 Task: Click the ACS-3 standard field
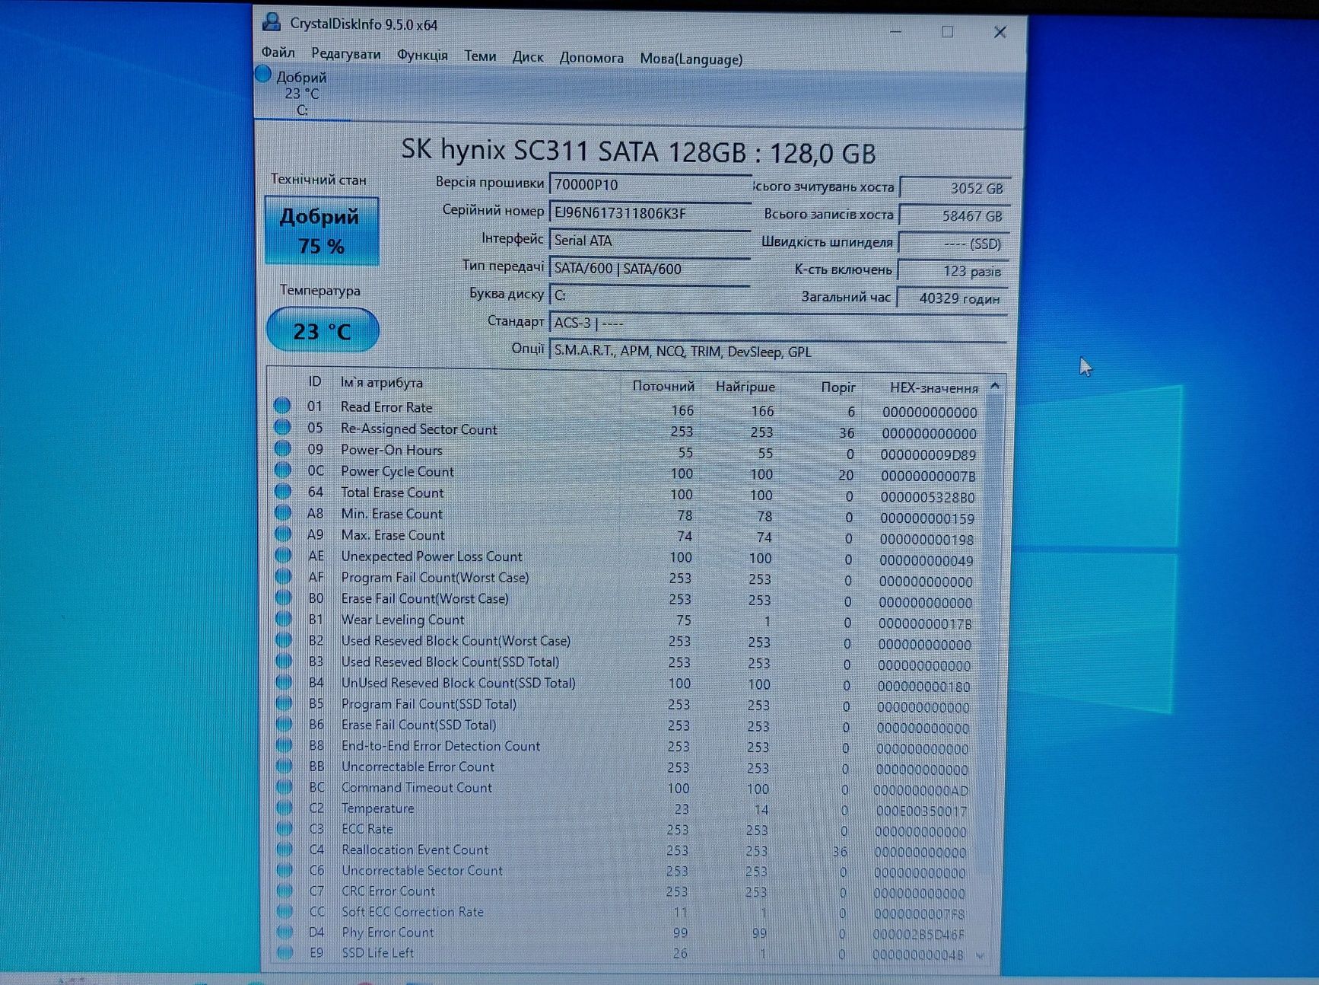pos(777,323)
